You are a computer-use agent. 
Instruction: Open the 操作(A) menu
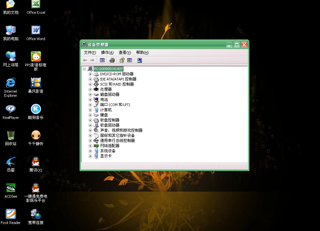pyautogui.click(x=107, y=53)
